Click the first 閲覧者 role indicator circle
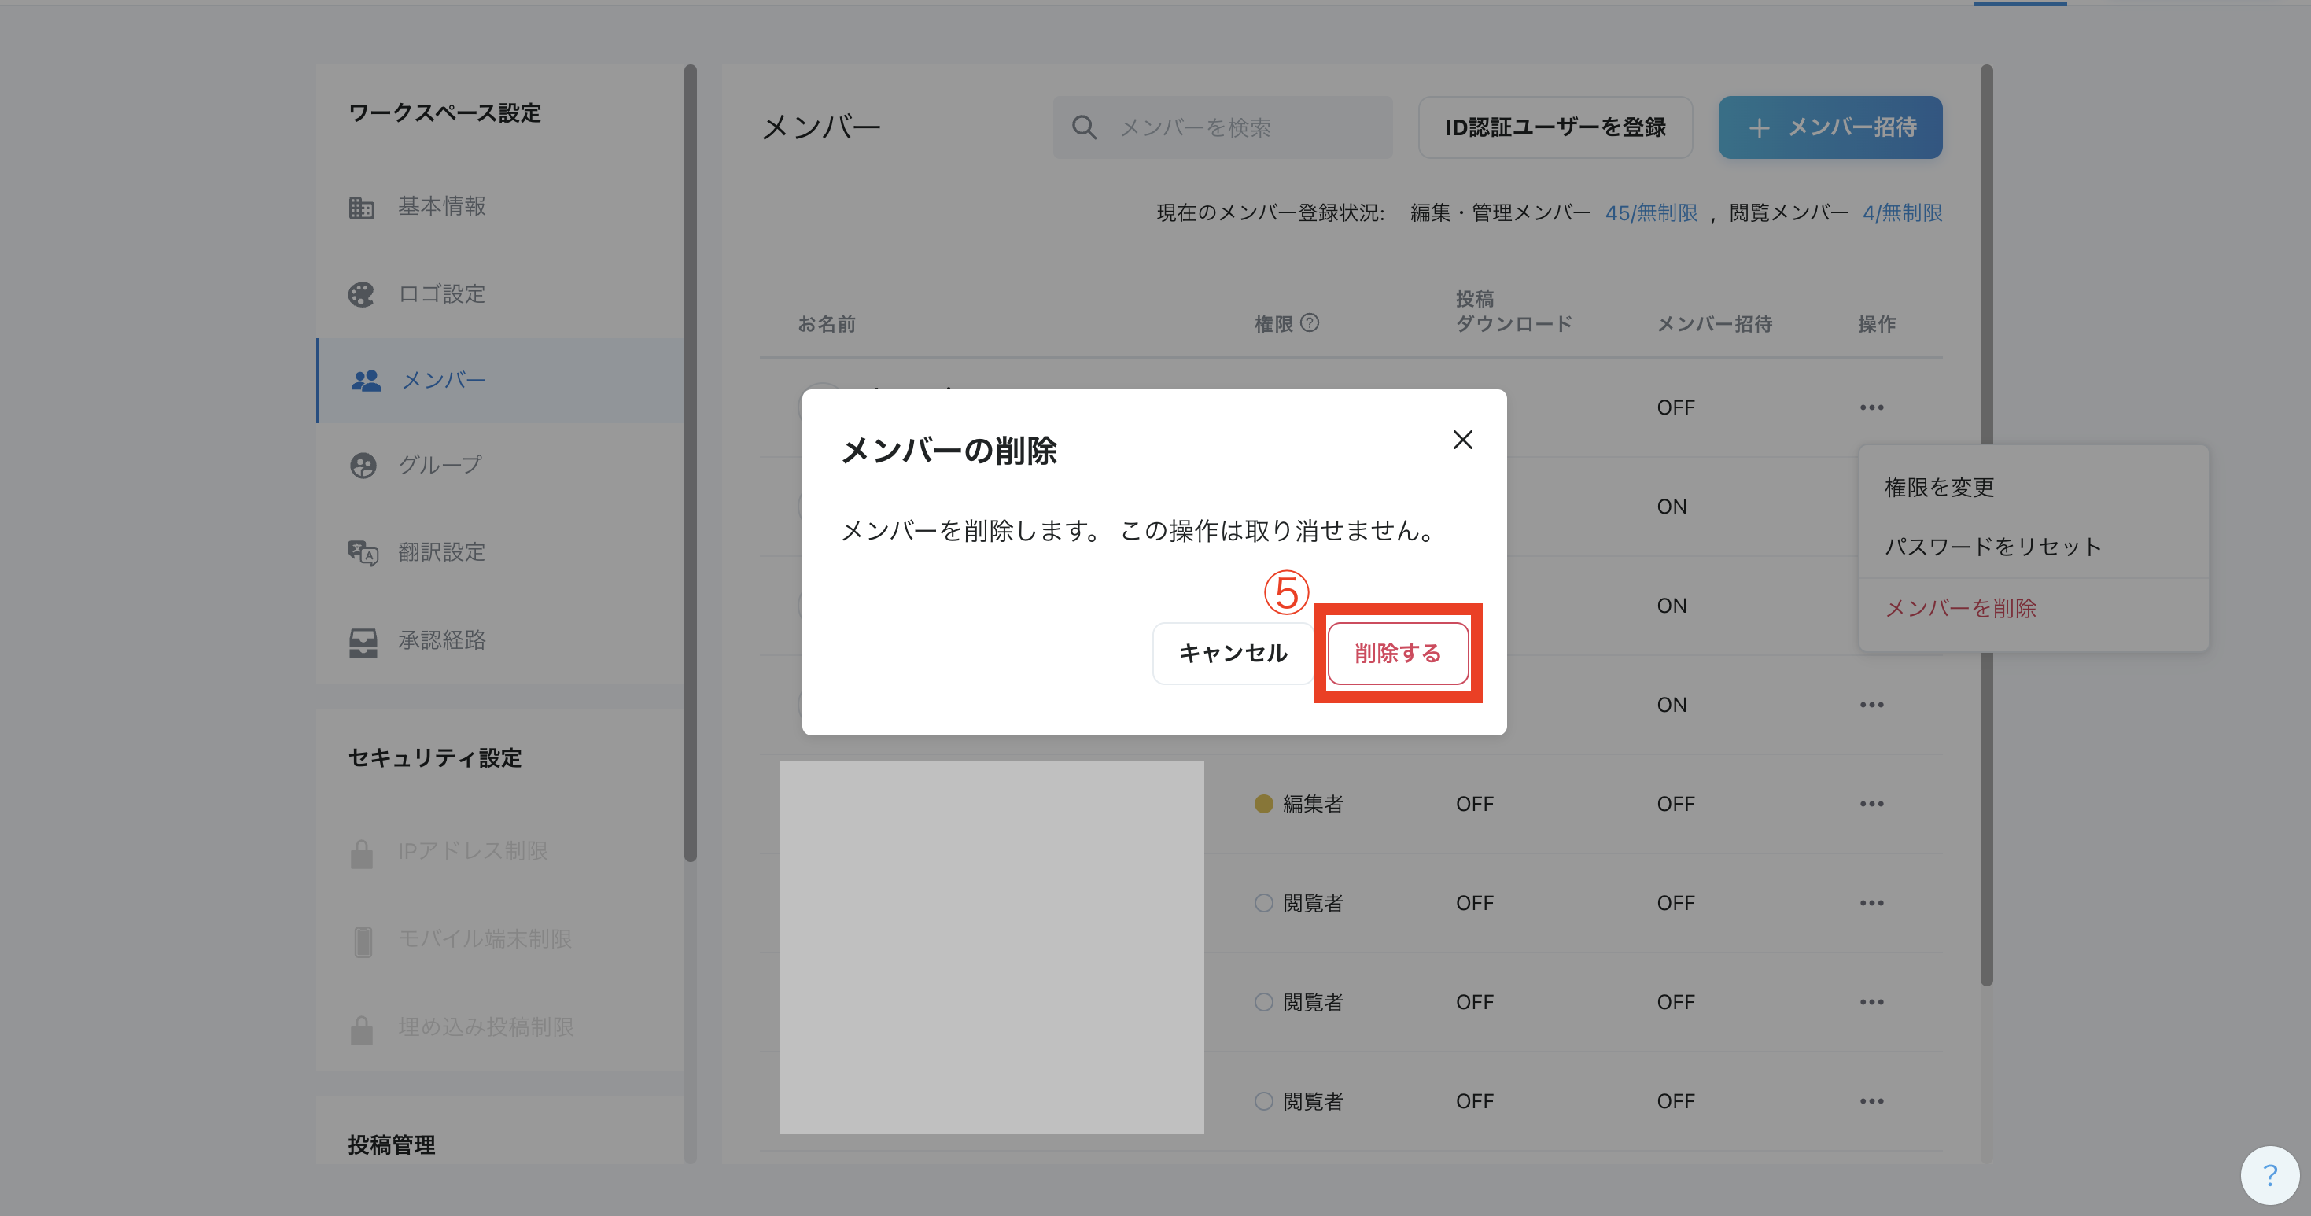 (1263, 903)
